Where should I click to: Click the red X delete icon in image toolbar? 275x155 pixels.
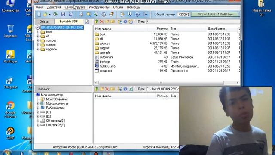click(102, 22)
